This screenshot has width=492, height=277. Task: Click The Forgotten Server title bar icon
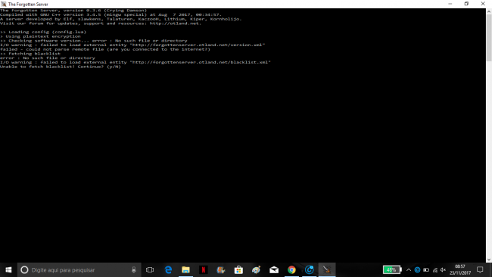4,4
